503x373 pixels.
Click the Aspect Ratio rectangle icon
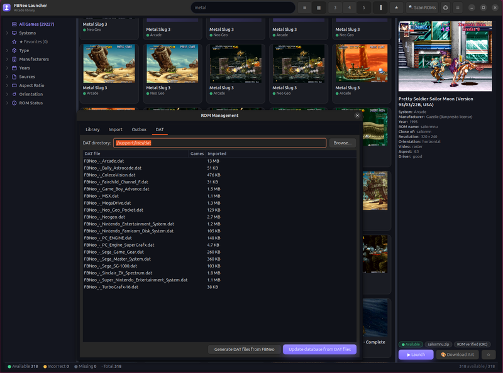point(14,85)
